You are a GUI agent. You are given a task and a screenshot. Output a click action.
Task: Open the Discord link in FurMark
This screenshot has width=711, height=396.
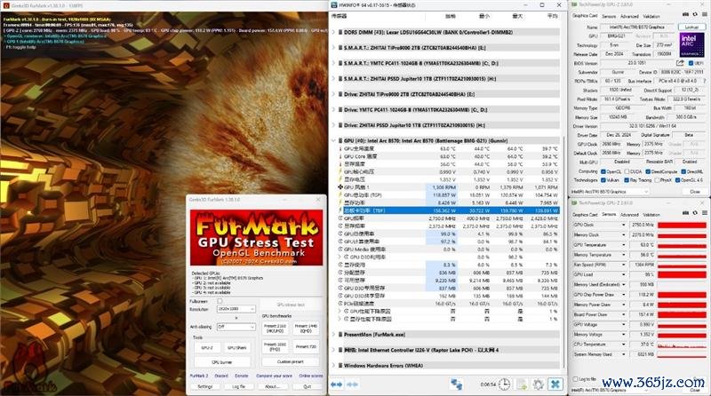pyautogui.click(x=221, y=376)
